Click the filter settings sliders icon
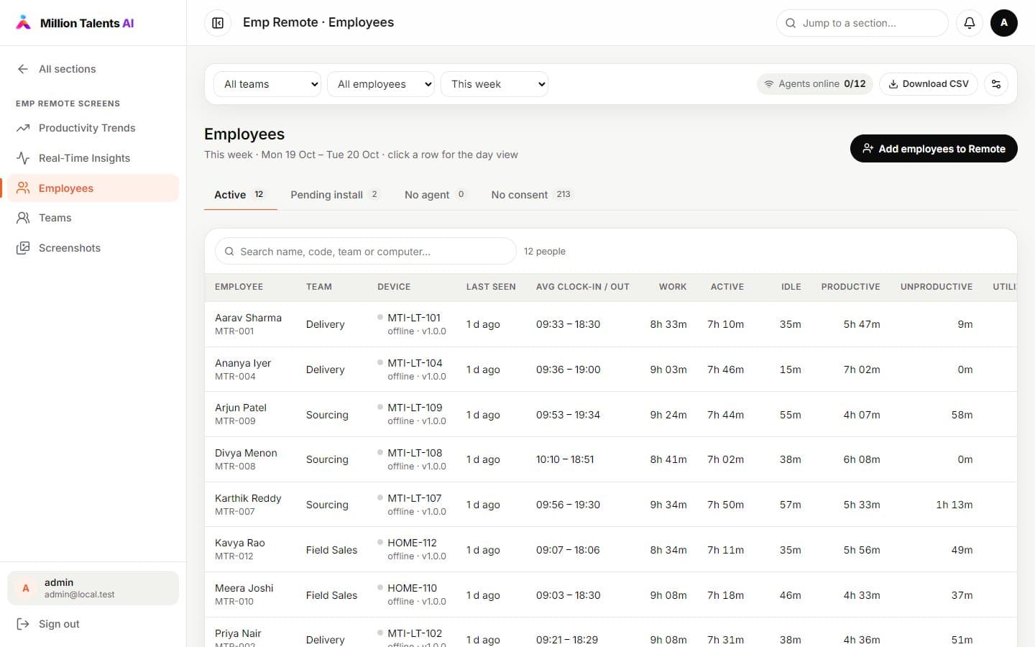The height and width of the screenshot is (647, 1035). point(996,84)
